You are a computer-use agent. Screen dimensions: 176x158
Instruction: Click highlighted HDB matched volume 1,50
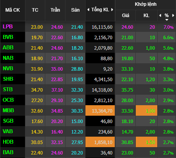[147, 142]
